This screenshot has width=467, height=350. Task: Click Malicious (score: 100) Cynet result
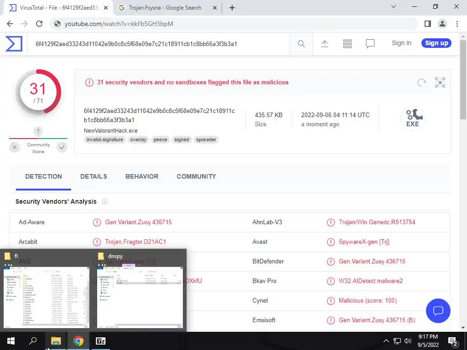click(x=368, y=301)
